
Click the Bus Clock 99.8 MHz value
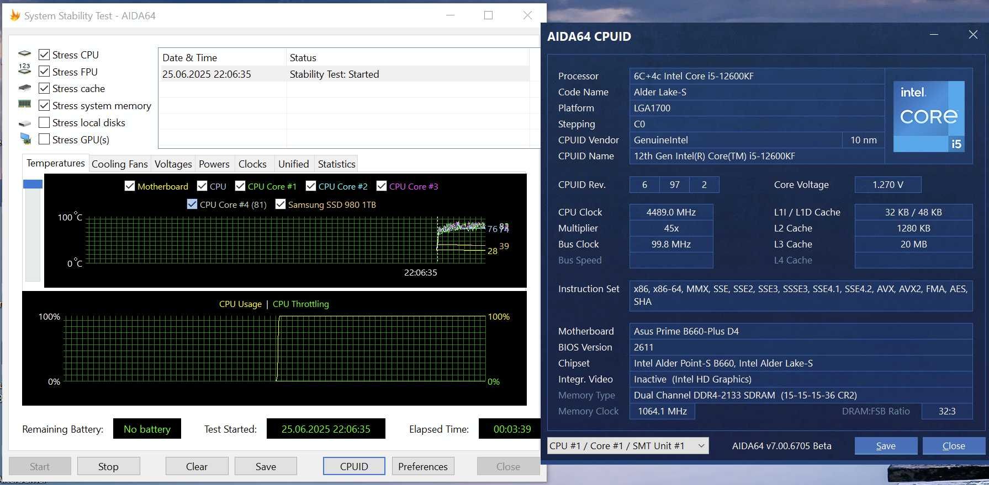[x=671, y=244]
